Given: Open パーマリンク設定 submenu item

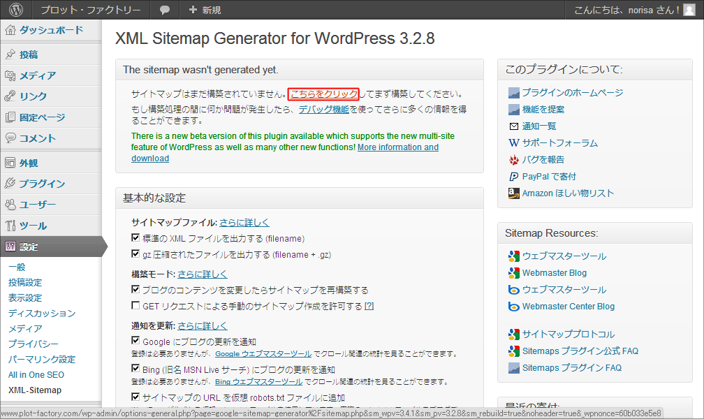Looking at the screenshot, I should pos(42,359).
